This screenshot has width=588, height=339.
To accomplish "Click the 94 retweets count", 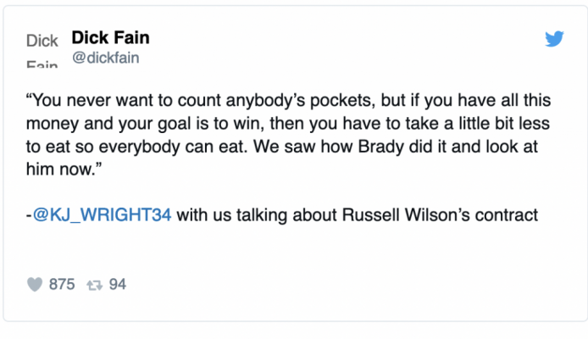I will pos(118,284).
